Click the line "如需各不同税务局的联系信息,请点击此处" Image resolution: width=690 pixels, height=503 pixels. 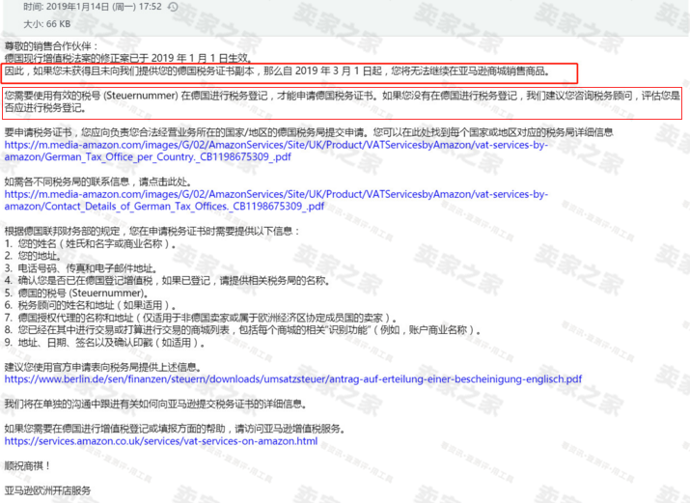point(97,182)
